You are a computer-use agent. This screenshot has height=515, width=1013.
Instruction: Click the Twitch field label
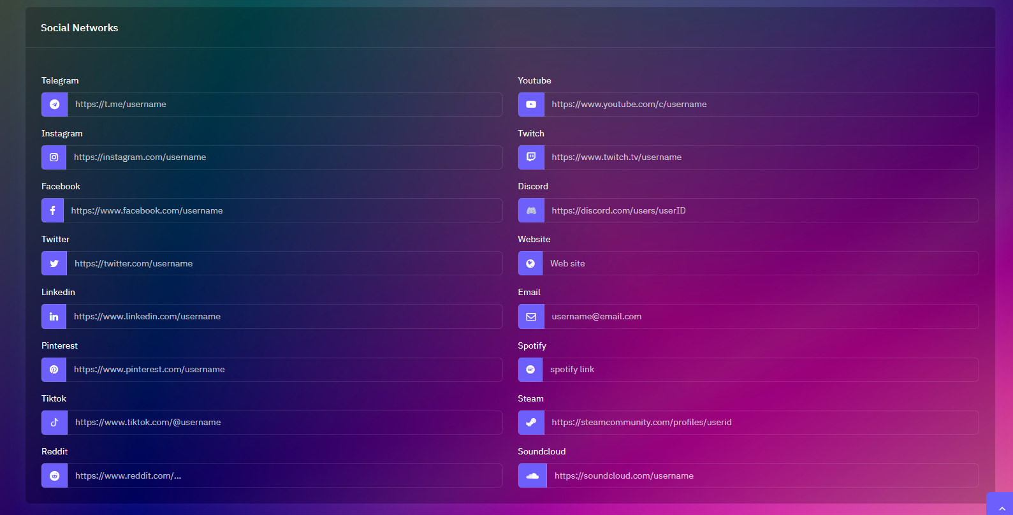531,133
